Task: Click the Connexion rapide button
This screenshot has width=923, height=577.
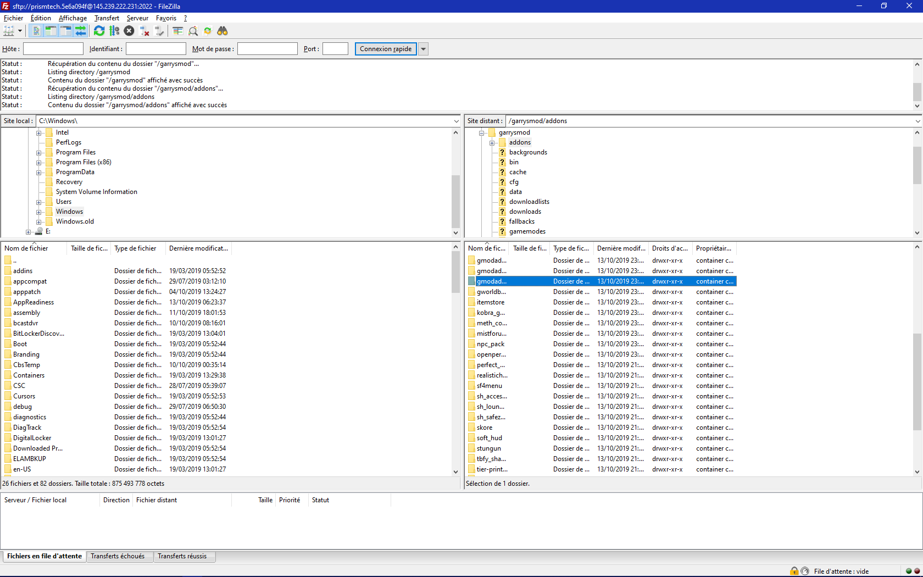Action: pyautogui.click(x=386, y=49)
